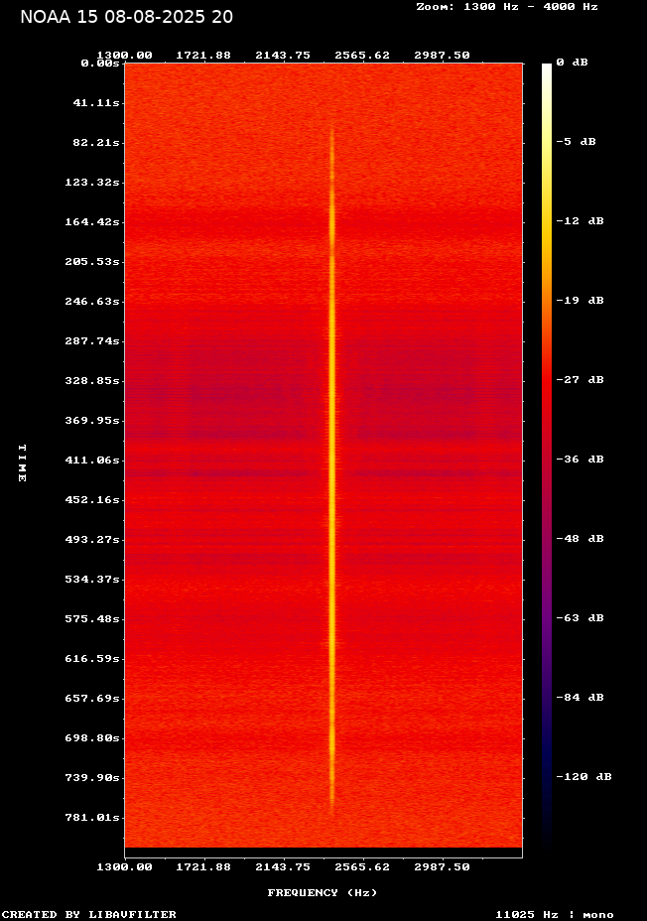Click the bottom axis label '2987.50'
Screen dimensions: 647x921
pyautogui.click(x=442, y=867)
